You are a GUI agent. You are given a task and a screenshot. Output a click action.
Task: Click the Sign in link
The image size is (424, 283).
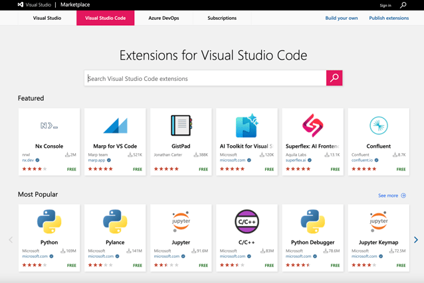click(385, 5)
